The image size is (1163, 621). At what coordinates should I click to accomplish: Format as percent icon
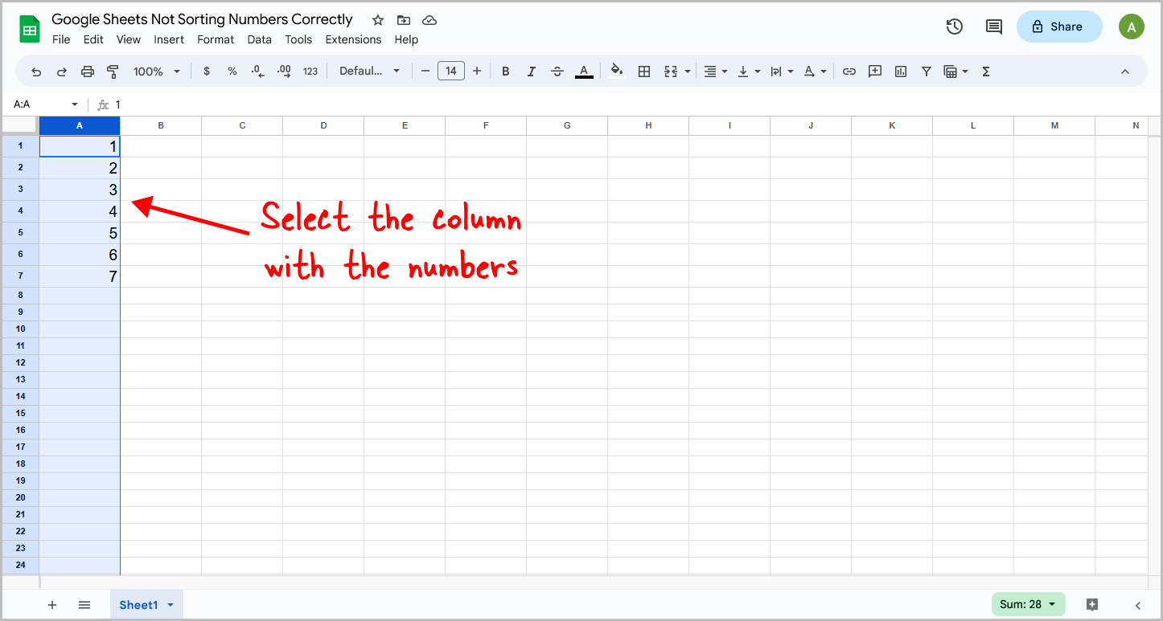[232, 71]
